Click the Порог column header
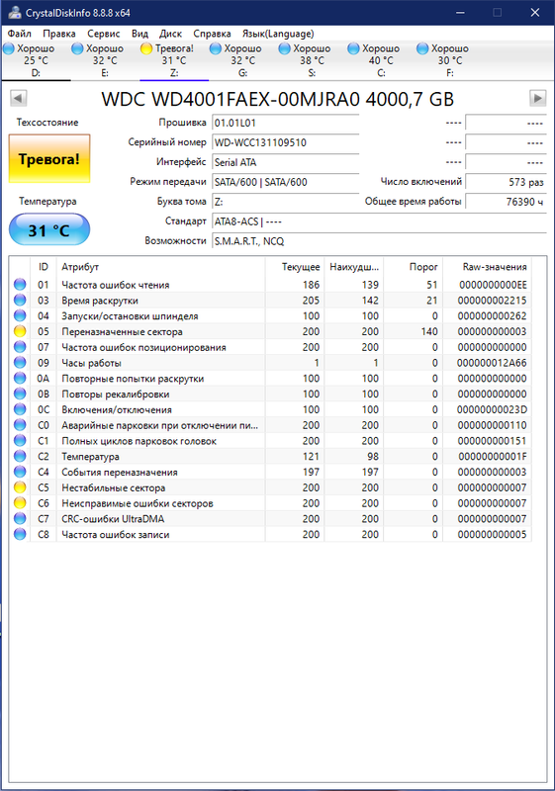The width and height of the screenshot is (555, 791). [x=413, y=267]
